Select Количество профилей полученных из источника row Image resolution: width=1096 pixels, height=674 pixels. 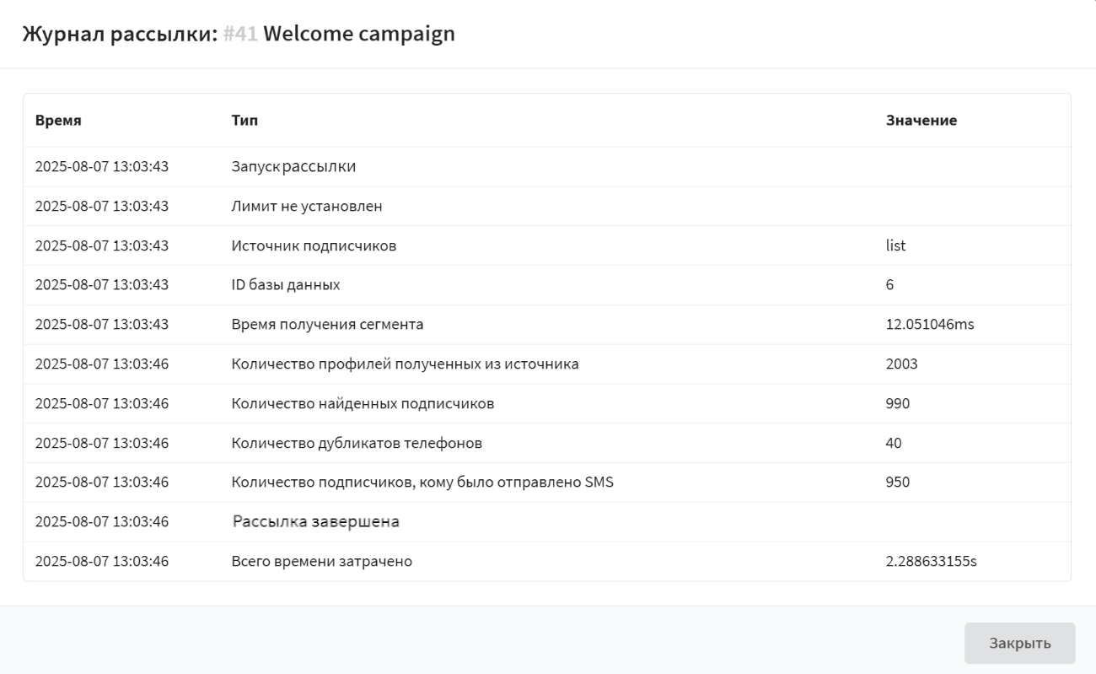(405, 364)
